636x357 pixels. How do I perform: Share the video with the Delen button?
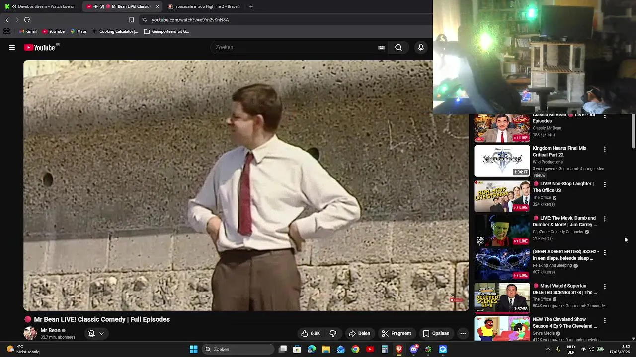[x=359, y=333]
